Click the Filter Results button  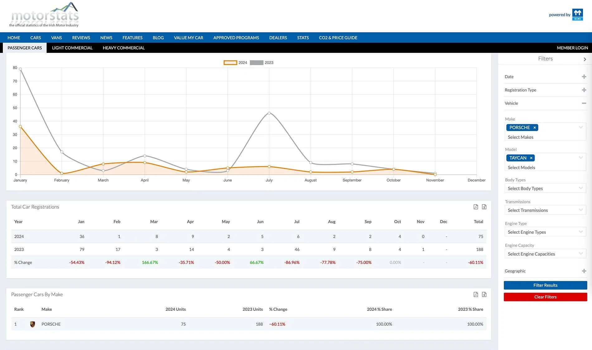(545, 285)
